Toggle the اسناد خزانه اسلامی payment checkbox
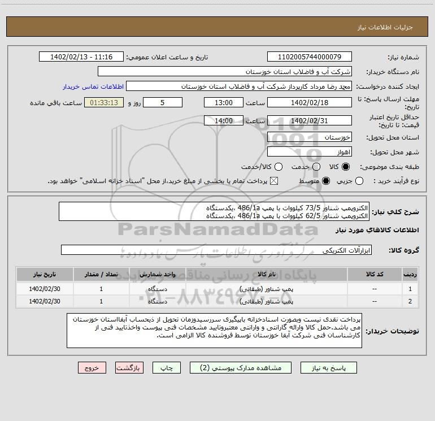This screenshot has height=421, width=435. tap(274, 181)
